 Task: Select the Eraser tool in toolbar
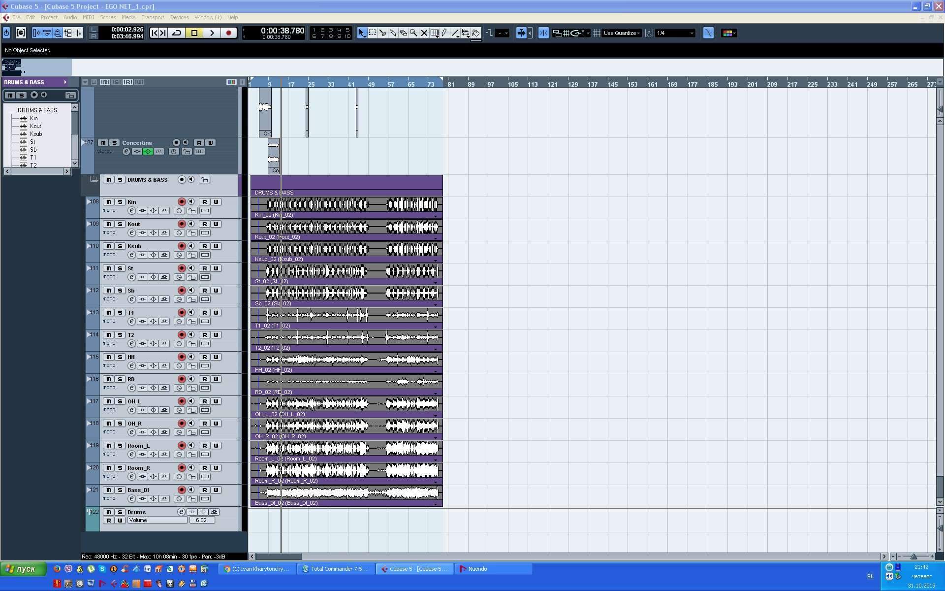pyautogui.click(x=403, y=33)
